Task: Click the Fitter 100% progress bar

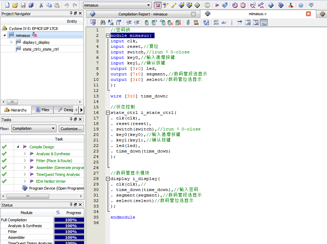Action: [69, 232]
